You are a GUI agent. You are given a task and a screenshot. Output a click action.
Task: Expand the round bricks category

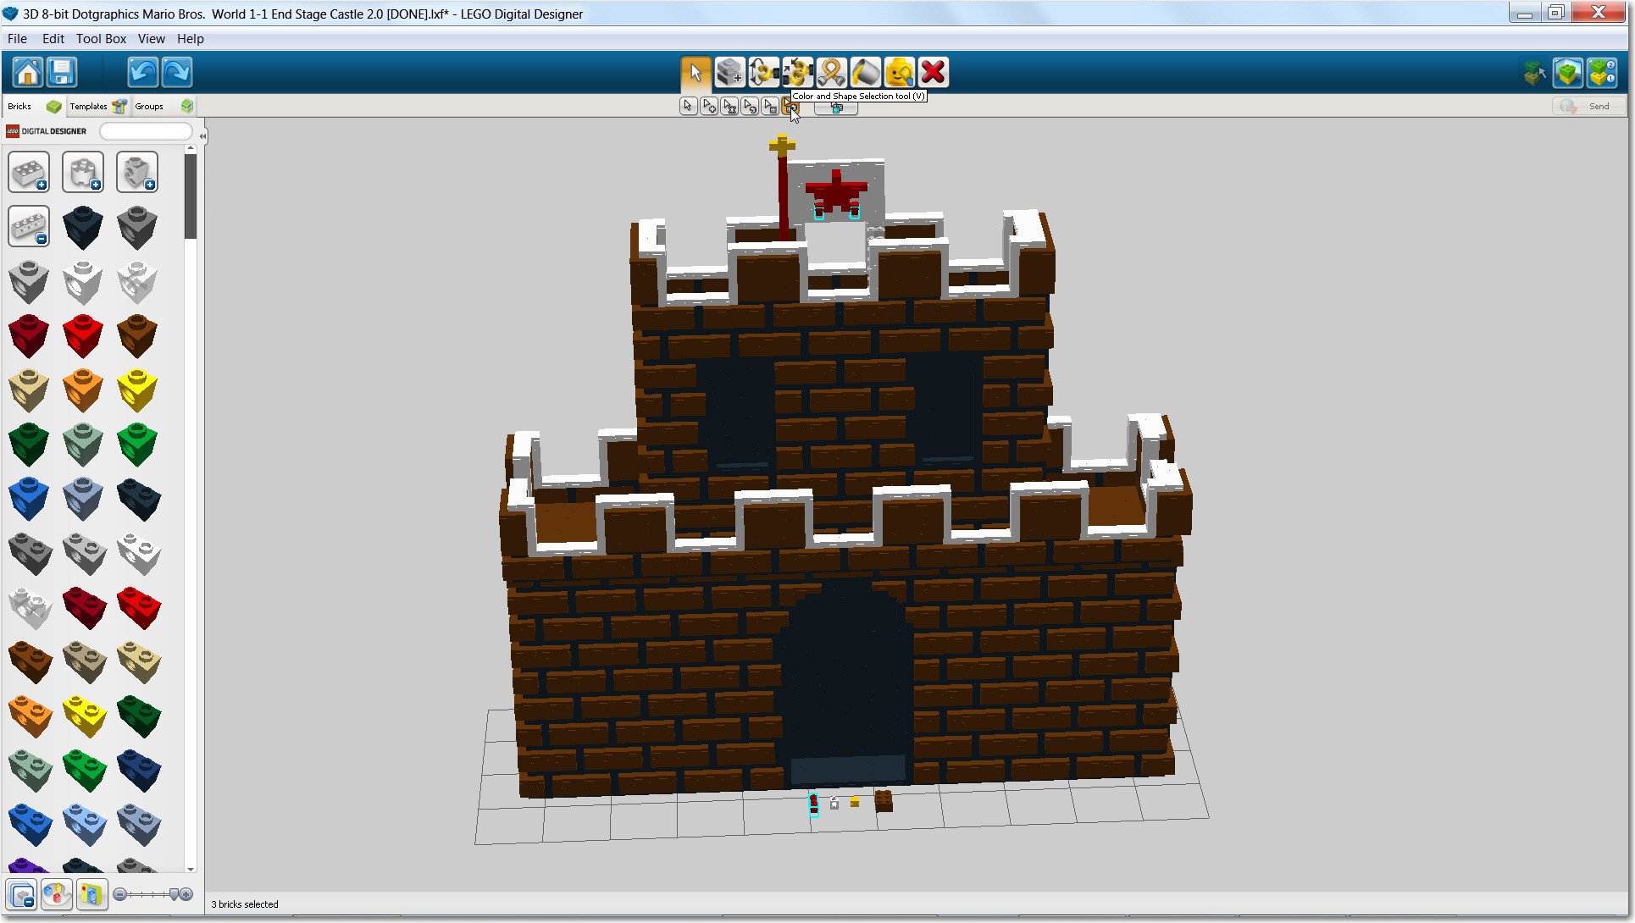[83, 173]
